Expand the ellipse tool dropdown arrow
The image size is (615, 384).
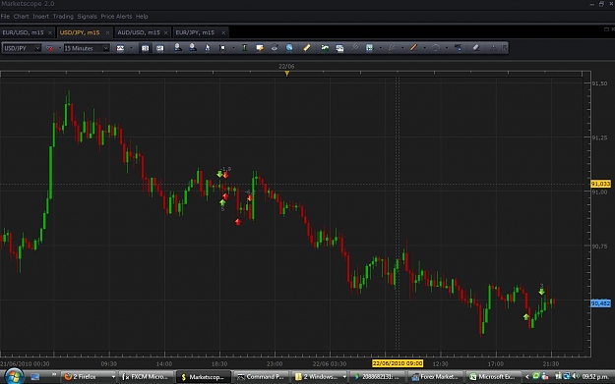click(x=447, y=48)
